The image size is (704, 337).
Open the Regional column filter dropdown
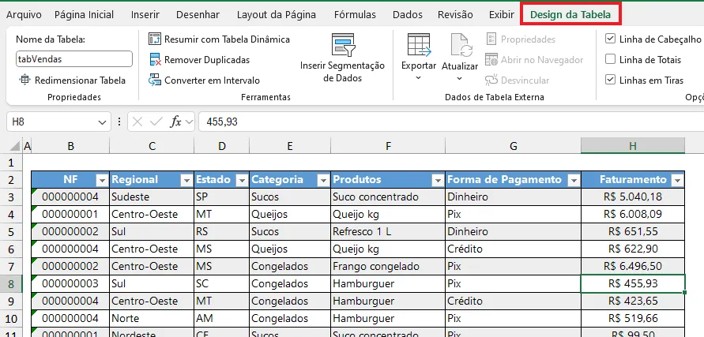[186, 181]
